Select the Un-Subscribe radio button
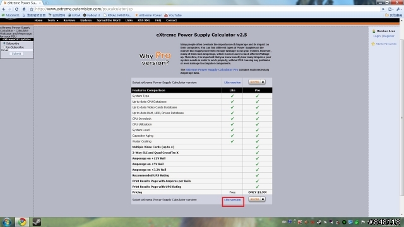This screenshot has height=227, width=404. coord(4,47)
